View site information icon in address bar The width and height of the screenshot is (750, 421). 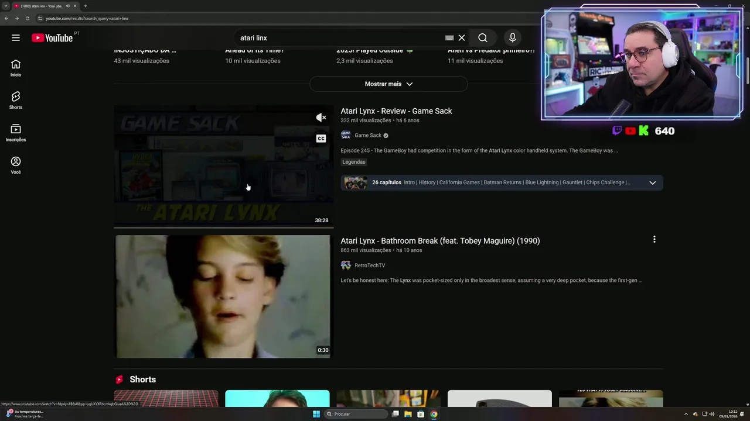pos(40,18)
